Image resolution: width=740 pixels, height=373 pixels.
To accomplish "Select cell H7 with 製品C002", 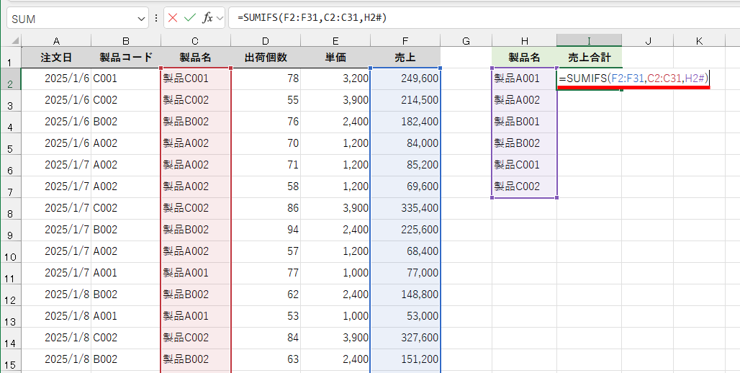I will point(524,186).
